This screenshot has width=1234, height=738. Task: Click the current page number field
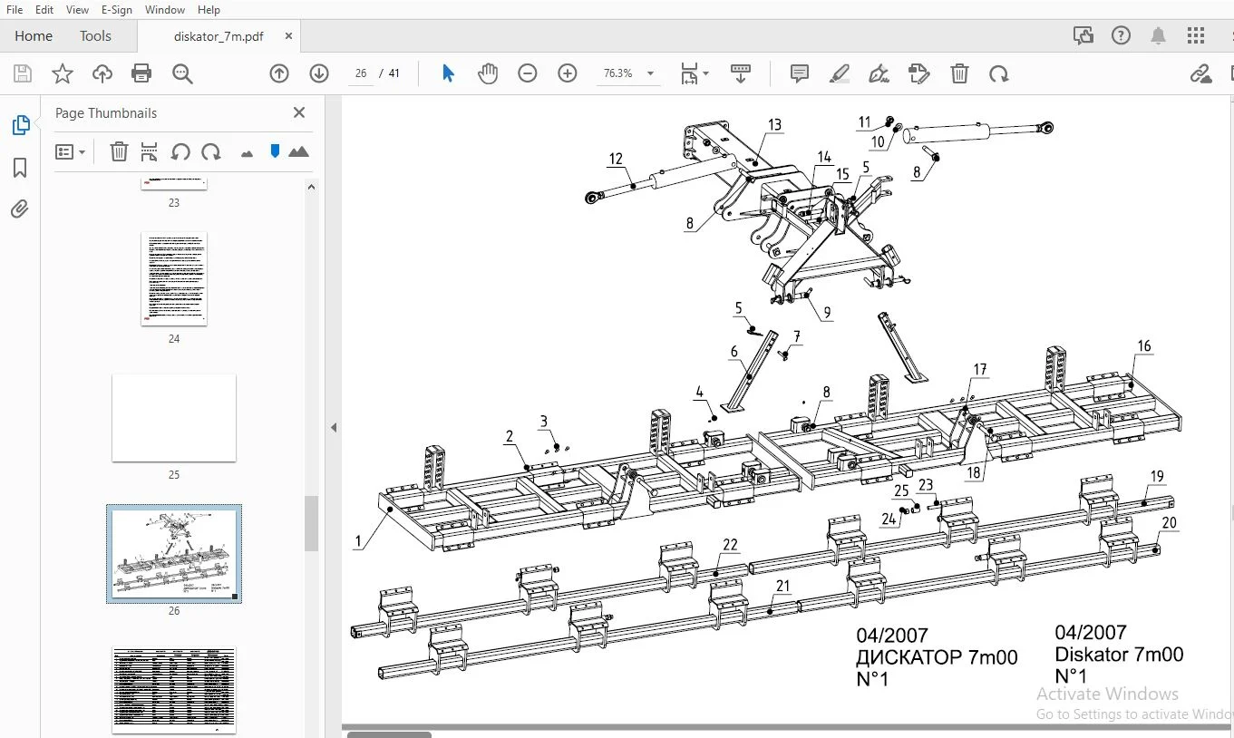(x=361, y=73)
